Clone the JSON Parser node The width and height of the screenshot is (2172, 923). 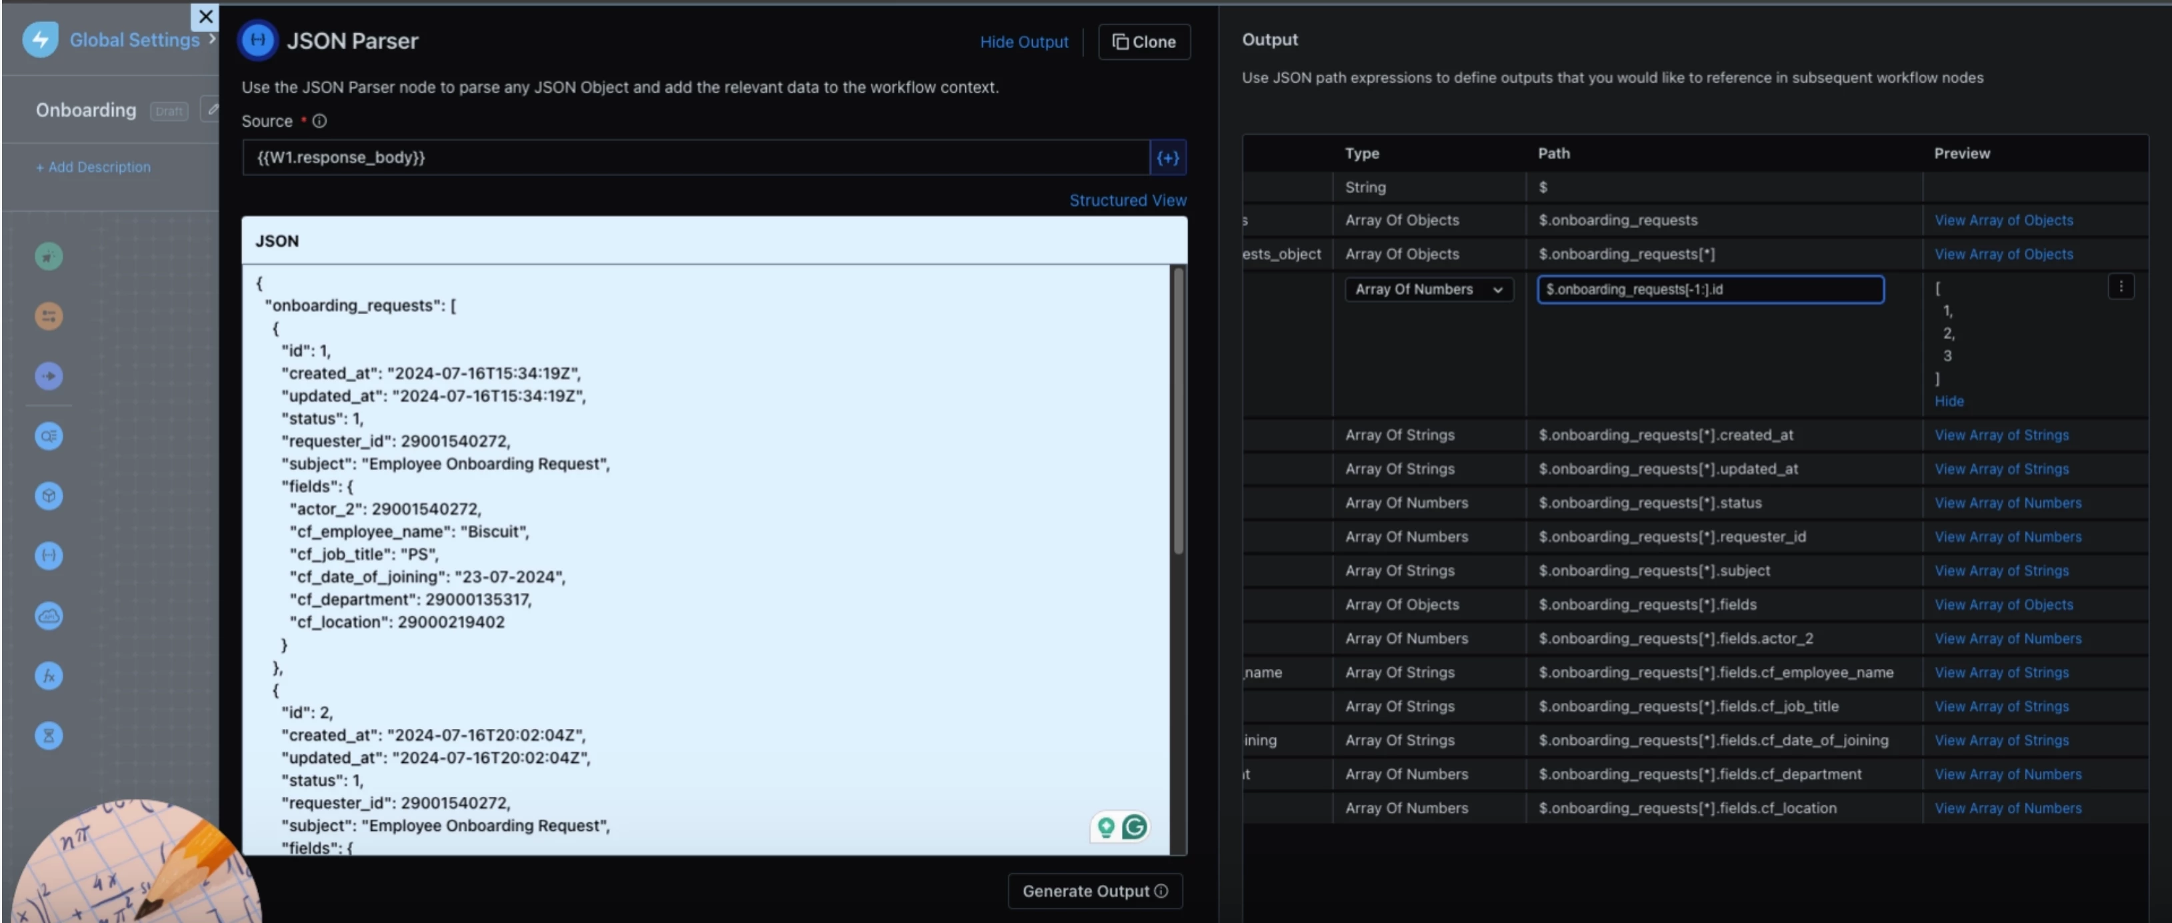(1143, 41)
